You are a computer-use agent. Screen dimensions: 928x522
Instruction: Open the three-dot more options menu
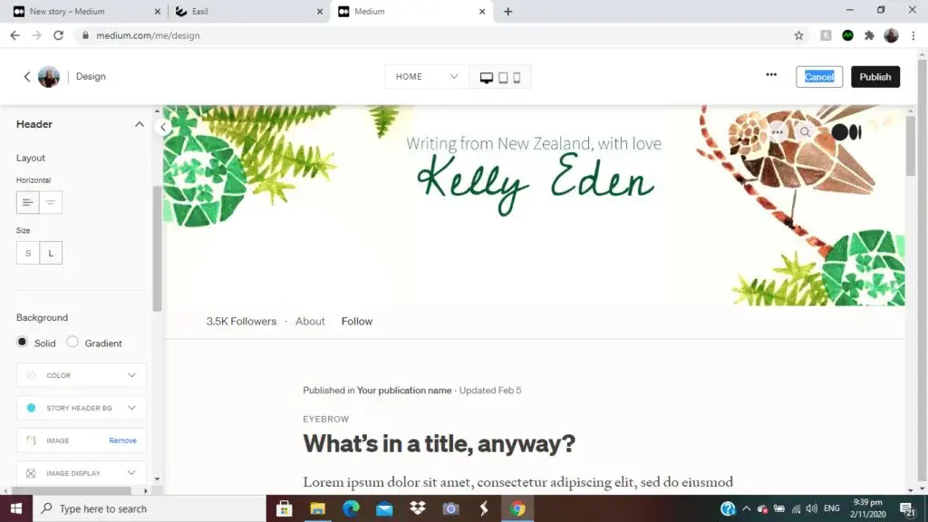[771, 75]
